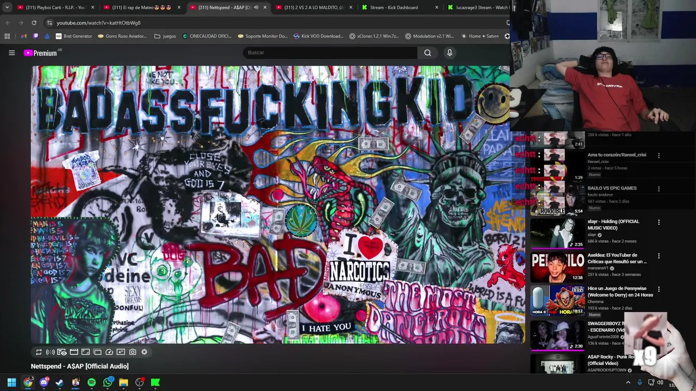Image resolution: width=696 pixels, height=391 pixels.
Task: Toggle loop icon below the video
Action: tap(39, 352)
